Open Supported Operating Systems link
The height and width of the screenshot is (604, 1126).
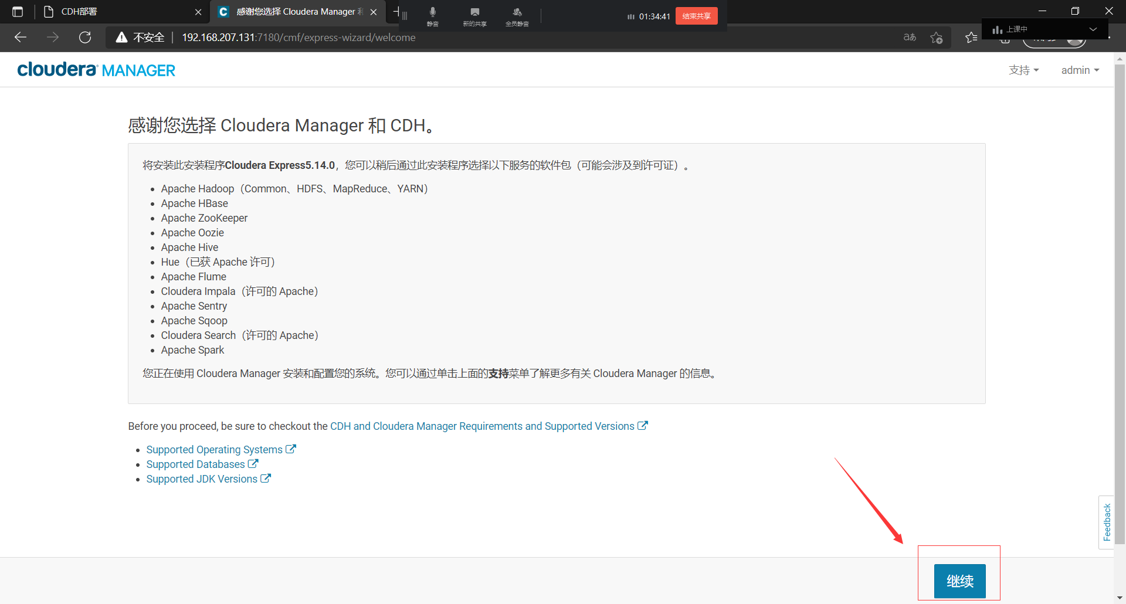click(221, 450)
